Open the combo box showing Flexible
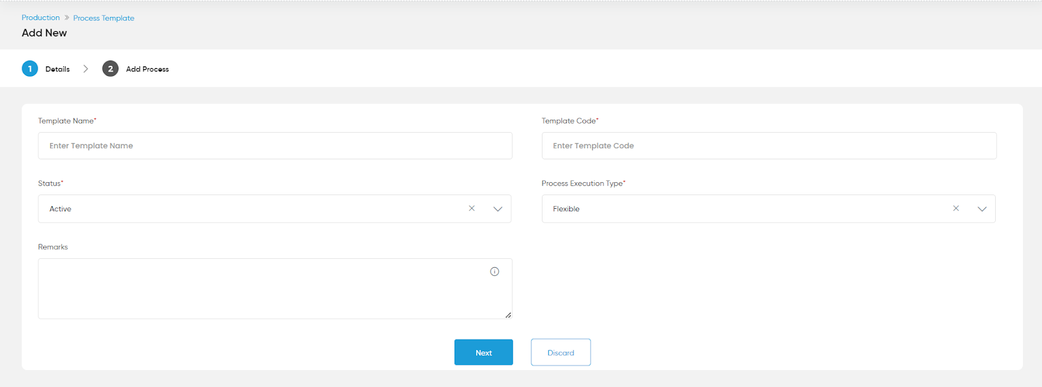Image resolution: width=1042 pixels, height=387 pixels. [768, 209]
